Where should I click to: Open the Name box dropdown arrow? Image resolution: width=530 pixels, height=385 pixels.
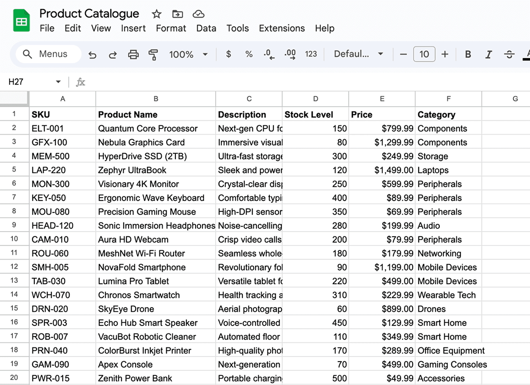[x=58, y=82]
